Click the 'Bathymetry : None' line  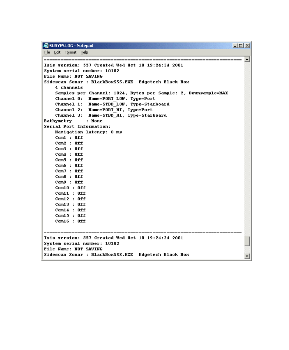[x=73, y=121]
